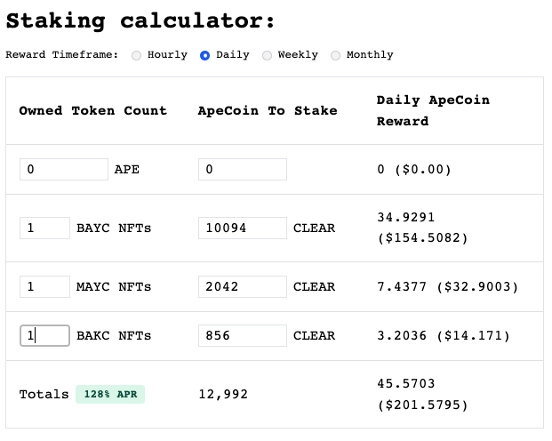The width and height of the screenshot is (552, 441).
Task: Clear the BAKC stake amount
Action: pos(314,336)
